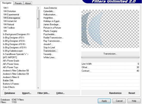Image resolution: width=142 pixels, height=104 pixels.
Task: Open the About tab
Action: 28,3
